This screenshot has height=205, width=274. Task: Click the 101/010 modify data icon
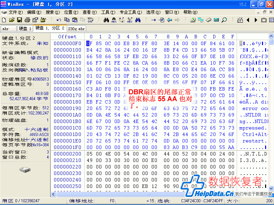pyautogui.click(x=90, y=20)
